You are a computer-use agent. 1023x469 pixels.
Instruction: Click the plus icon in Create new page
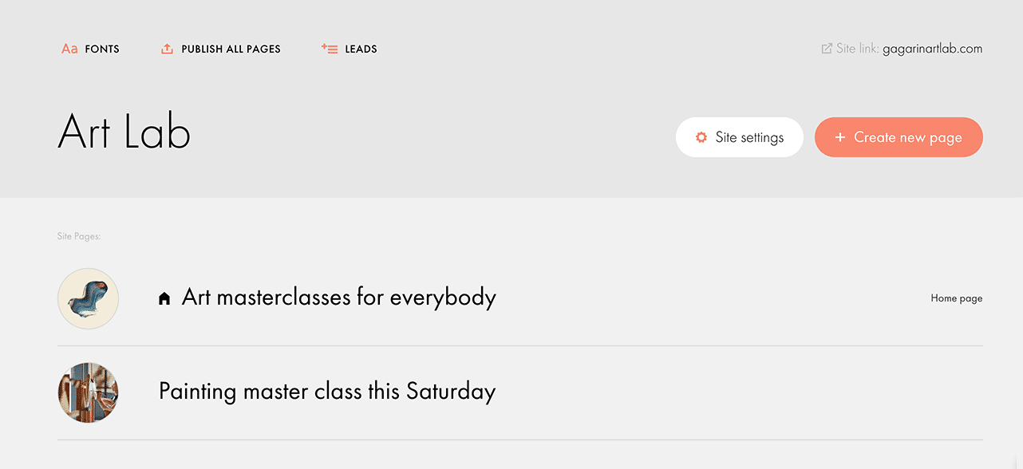(x=839, y=137)
